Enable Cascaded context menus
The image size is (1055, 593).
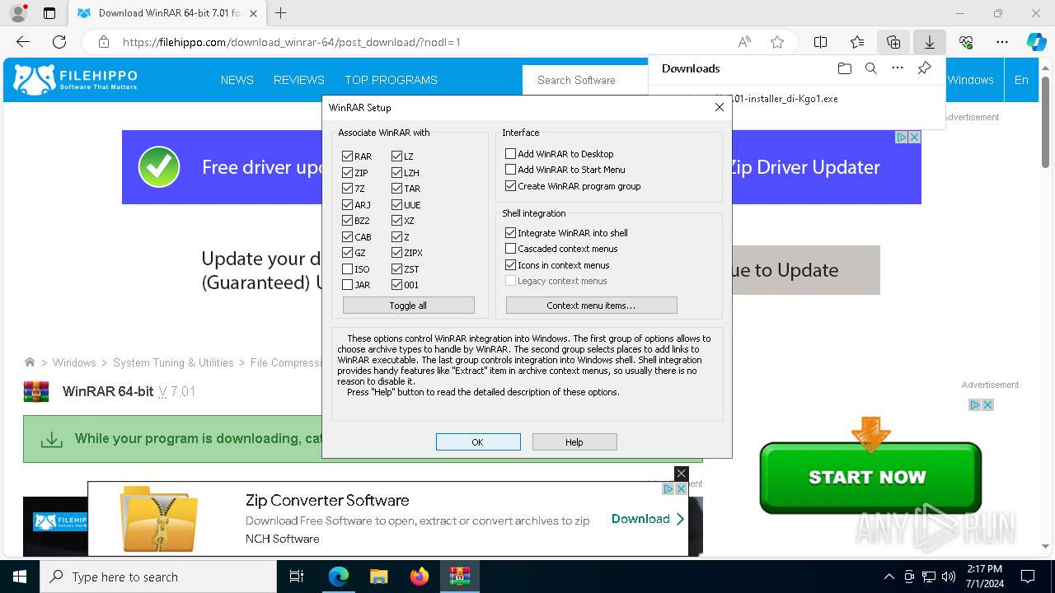(510, 248)
